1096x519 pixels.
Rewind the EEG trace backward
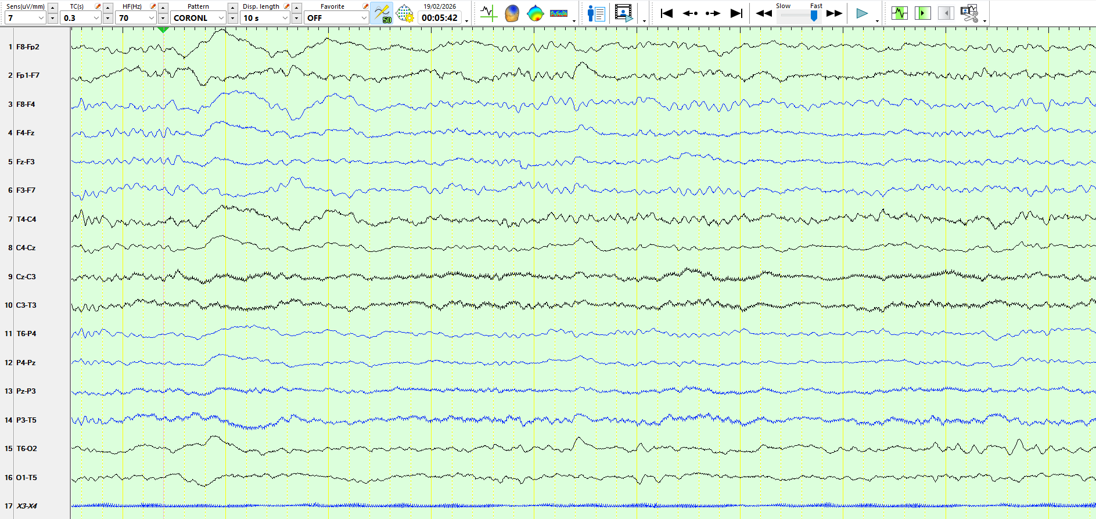pos(764,13)
